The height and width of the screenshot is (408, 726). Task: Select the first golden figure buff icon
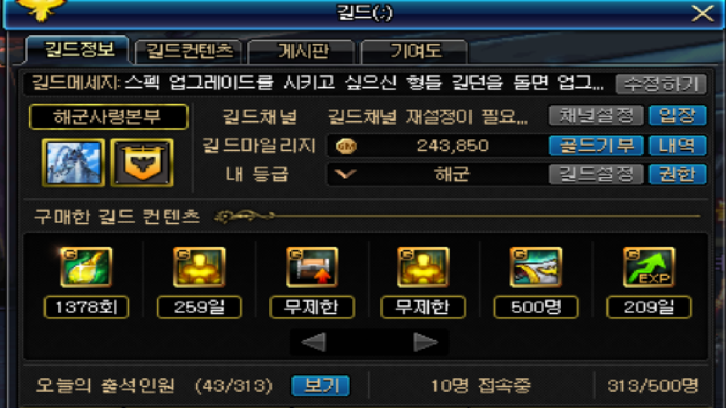coord(199,267)
